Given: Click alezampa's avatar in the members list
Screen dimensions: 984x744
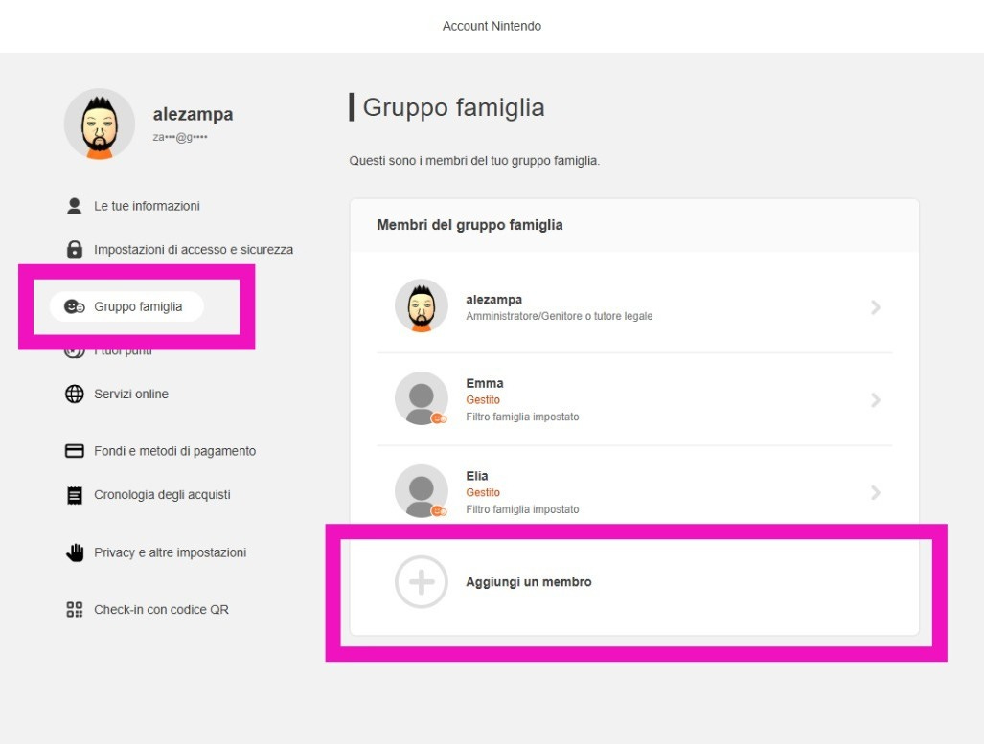Looking at the screenshot, I should click(421, 306).
